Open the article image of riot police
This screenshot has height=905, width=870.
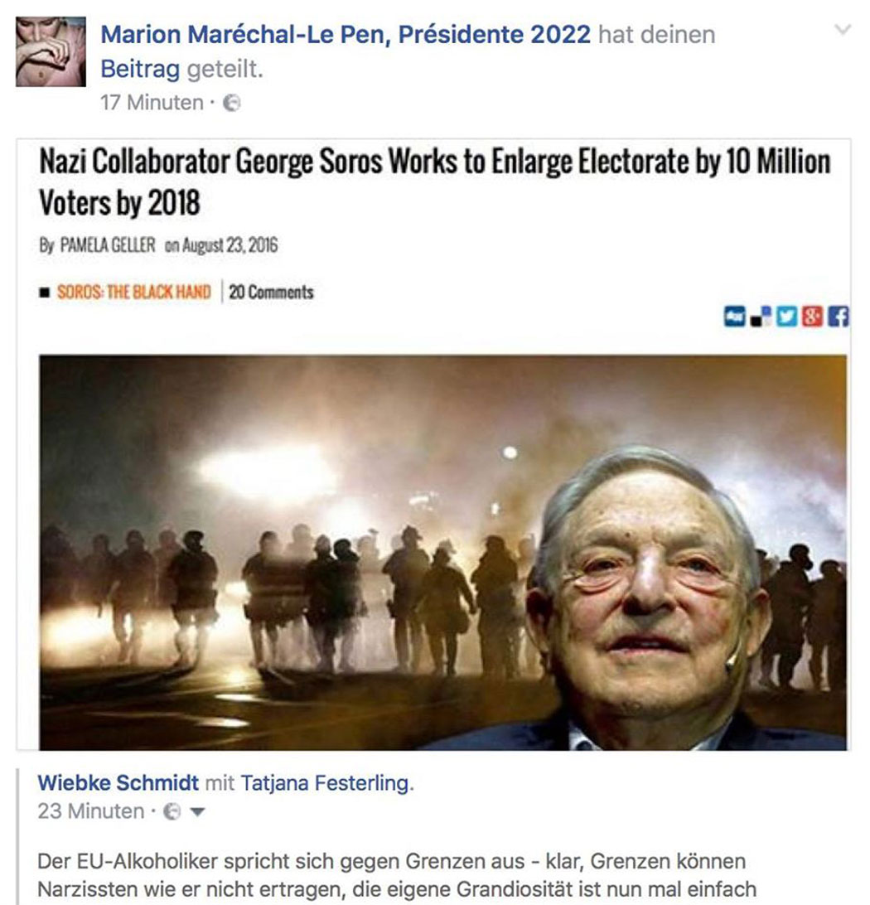point(443,552)
